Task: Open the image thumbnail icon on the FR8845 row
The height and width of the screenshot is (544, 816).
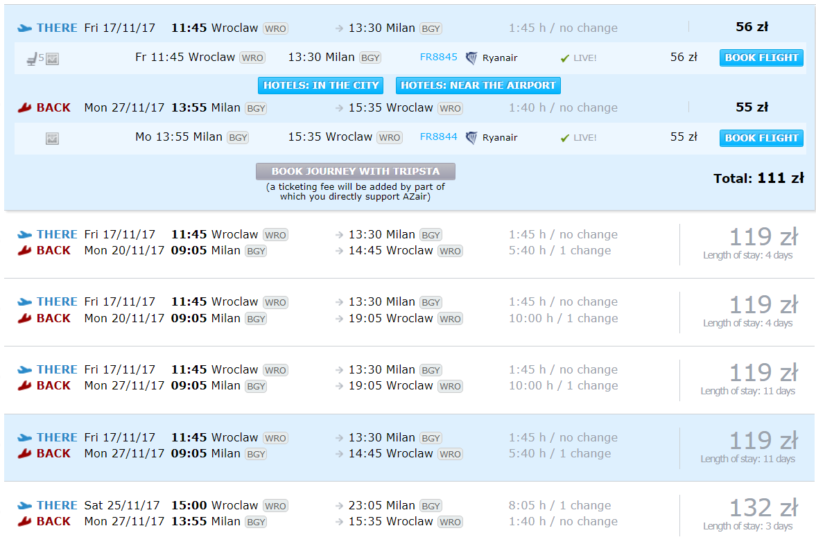Action: click(52, 60)
